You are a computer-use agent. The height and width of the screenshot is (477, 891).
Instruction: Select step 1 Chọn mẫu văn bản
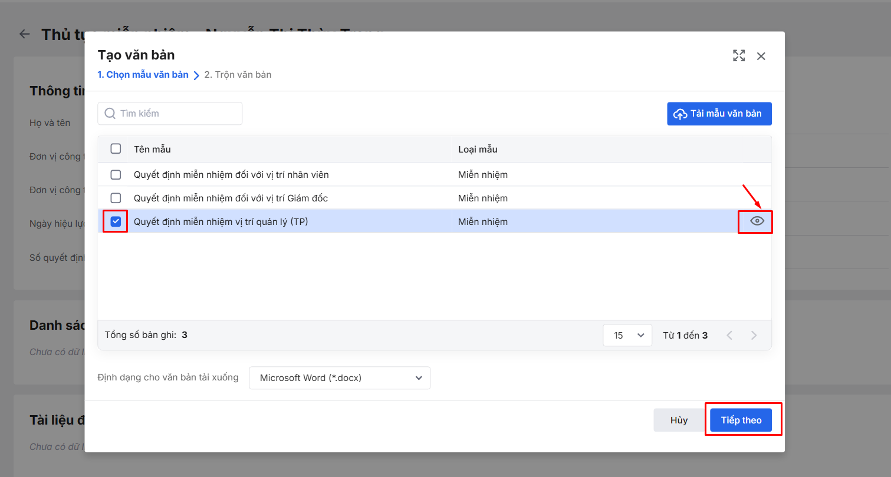coord(143,75)
